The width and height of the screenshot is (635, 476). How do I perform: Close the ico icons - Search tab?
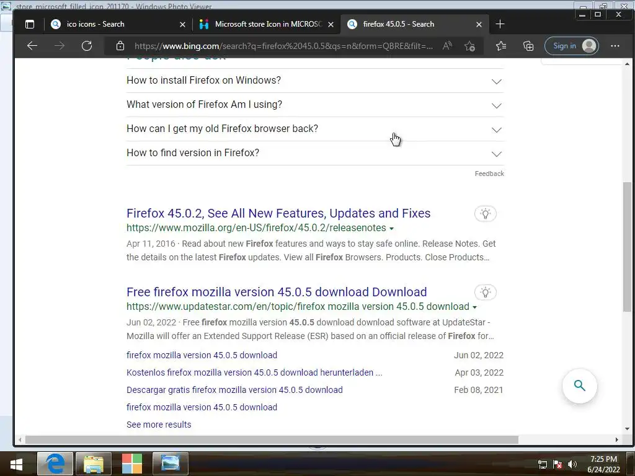click(183, 25)
